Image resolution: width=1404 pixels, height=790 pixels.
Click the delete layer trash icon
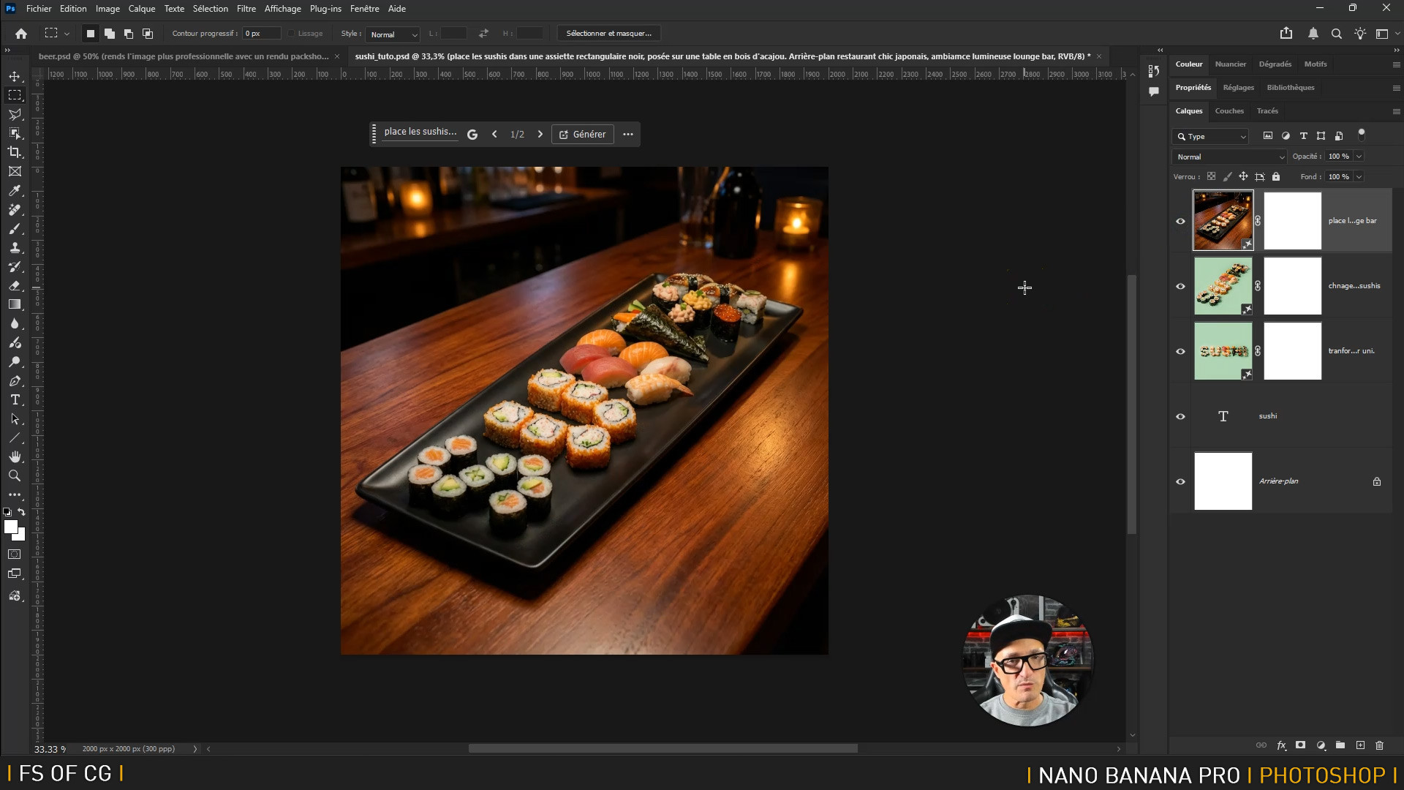pos(1380,745)
